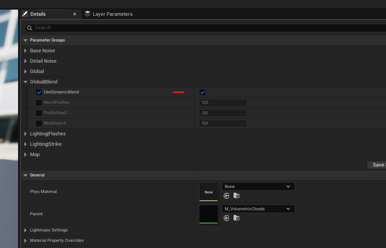
Task: Toggle the UseDynamicBlend override checkbox
Action: pyautogui.click(x=38, y=92)
